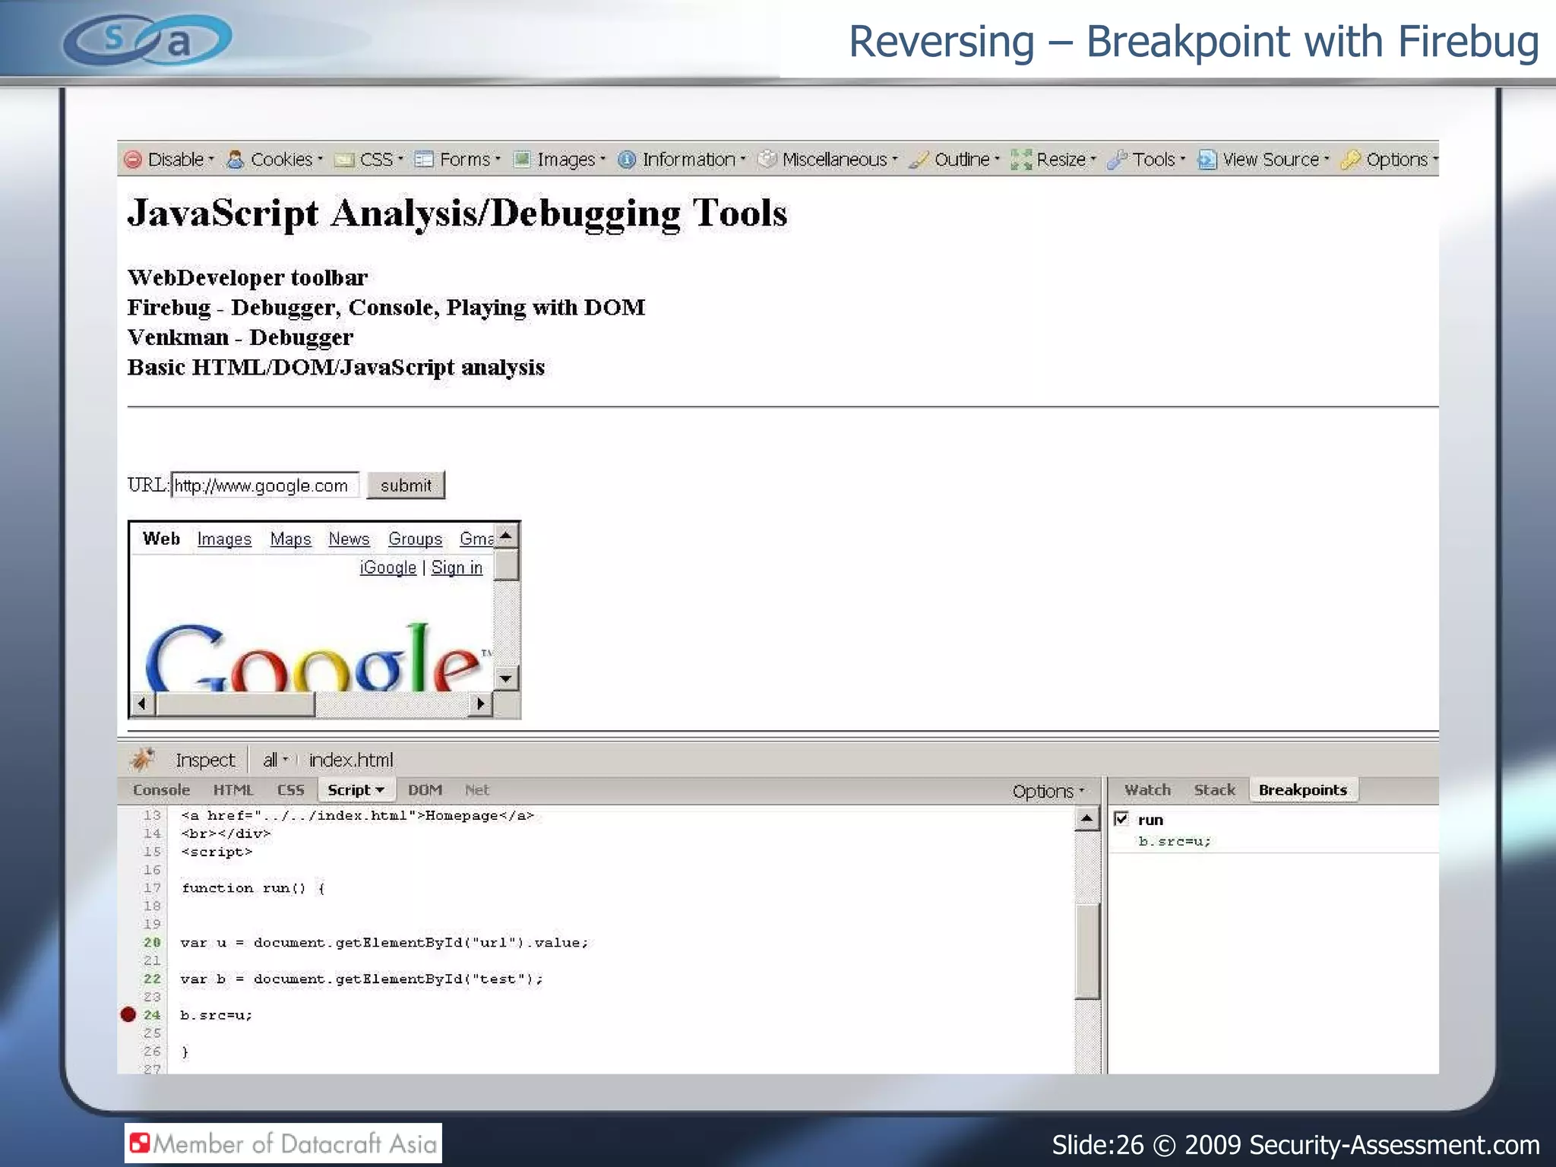
Task: Click iframe horizontal scrollbar thumb
Action: (235, 704)
